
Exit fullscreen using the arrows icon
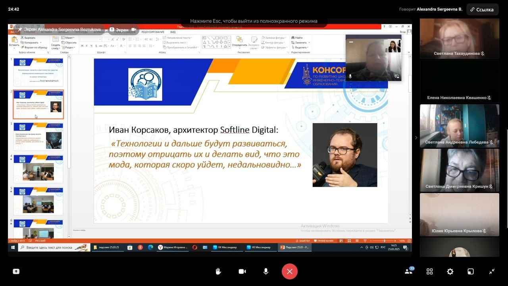click(492, 271)
